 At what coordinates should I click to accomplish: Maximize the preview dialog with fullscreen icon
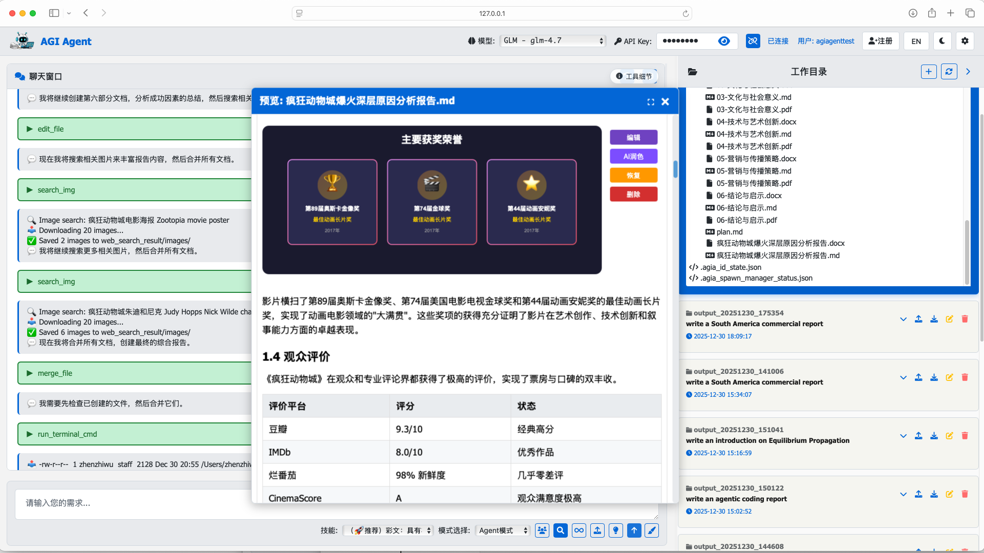(x=651, y=102)
